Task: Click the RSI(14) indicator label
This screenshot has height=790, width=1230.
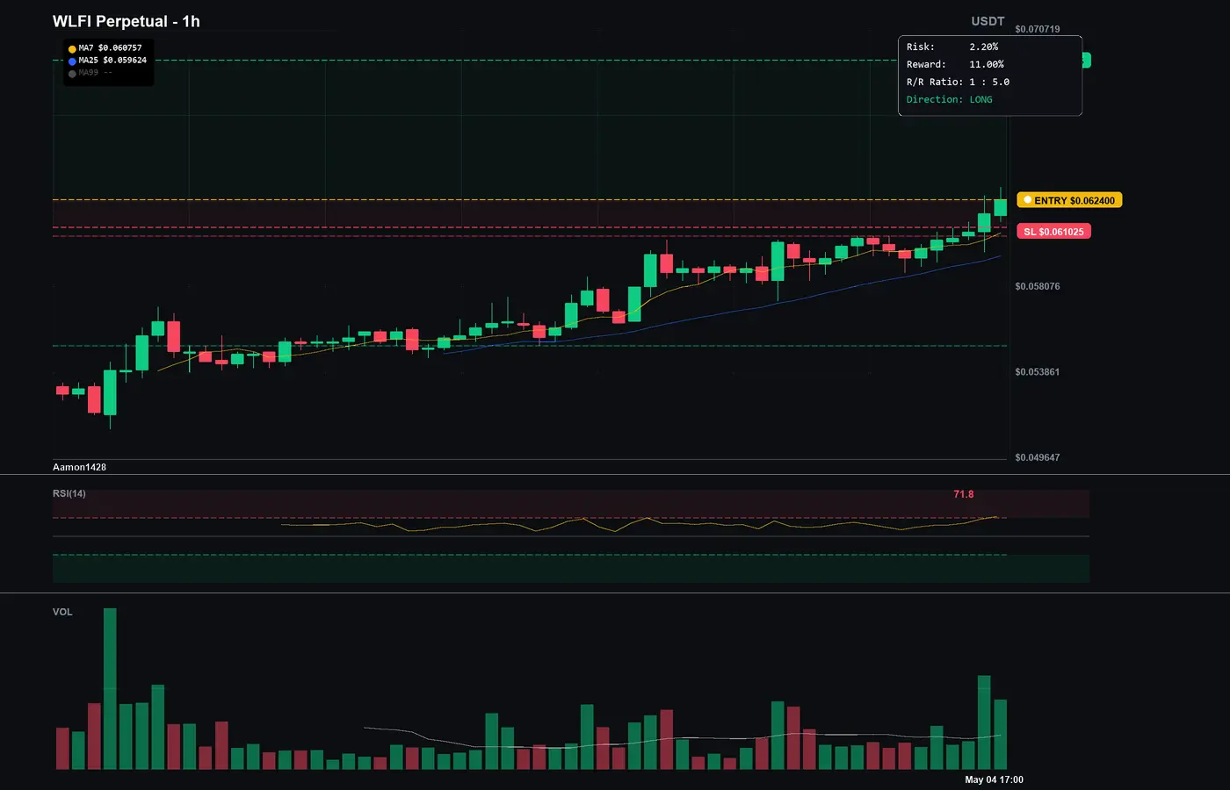Action: pos(69,493)
